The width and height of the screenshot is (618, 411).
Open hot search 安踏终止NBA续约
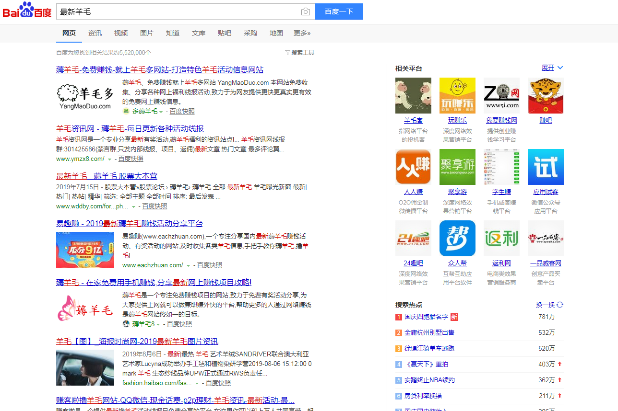click(429, 380)
